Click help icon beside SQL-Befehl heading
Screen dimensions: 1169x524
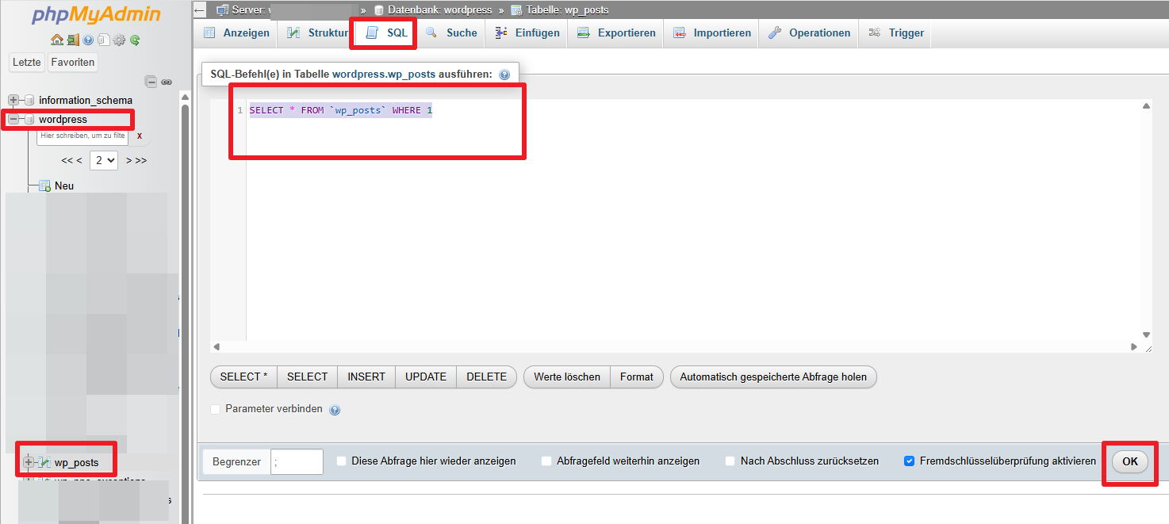[504, 75]
